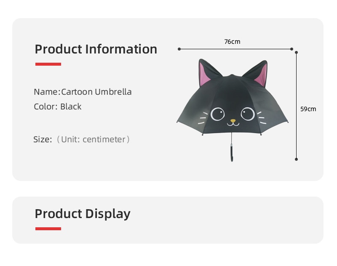Click the left endpoint of width line
This screenshot has height=266, width=337.
click(x=179, y=49)
